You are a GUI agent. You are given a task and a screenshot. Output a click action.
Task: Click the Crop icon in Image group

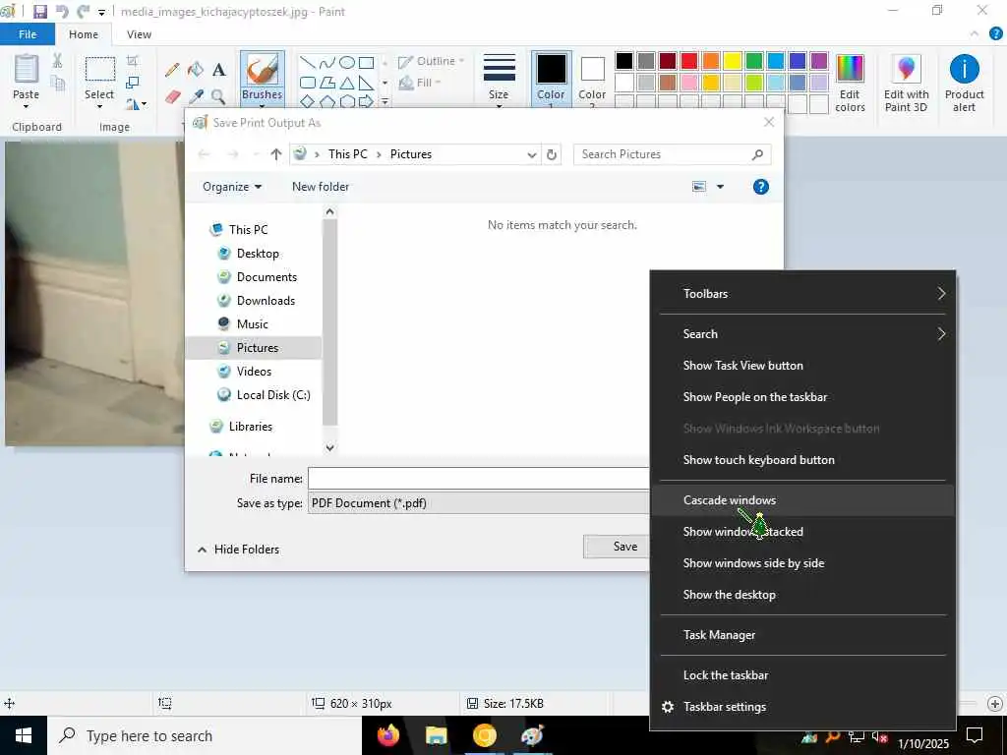click(133, 61)
